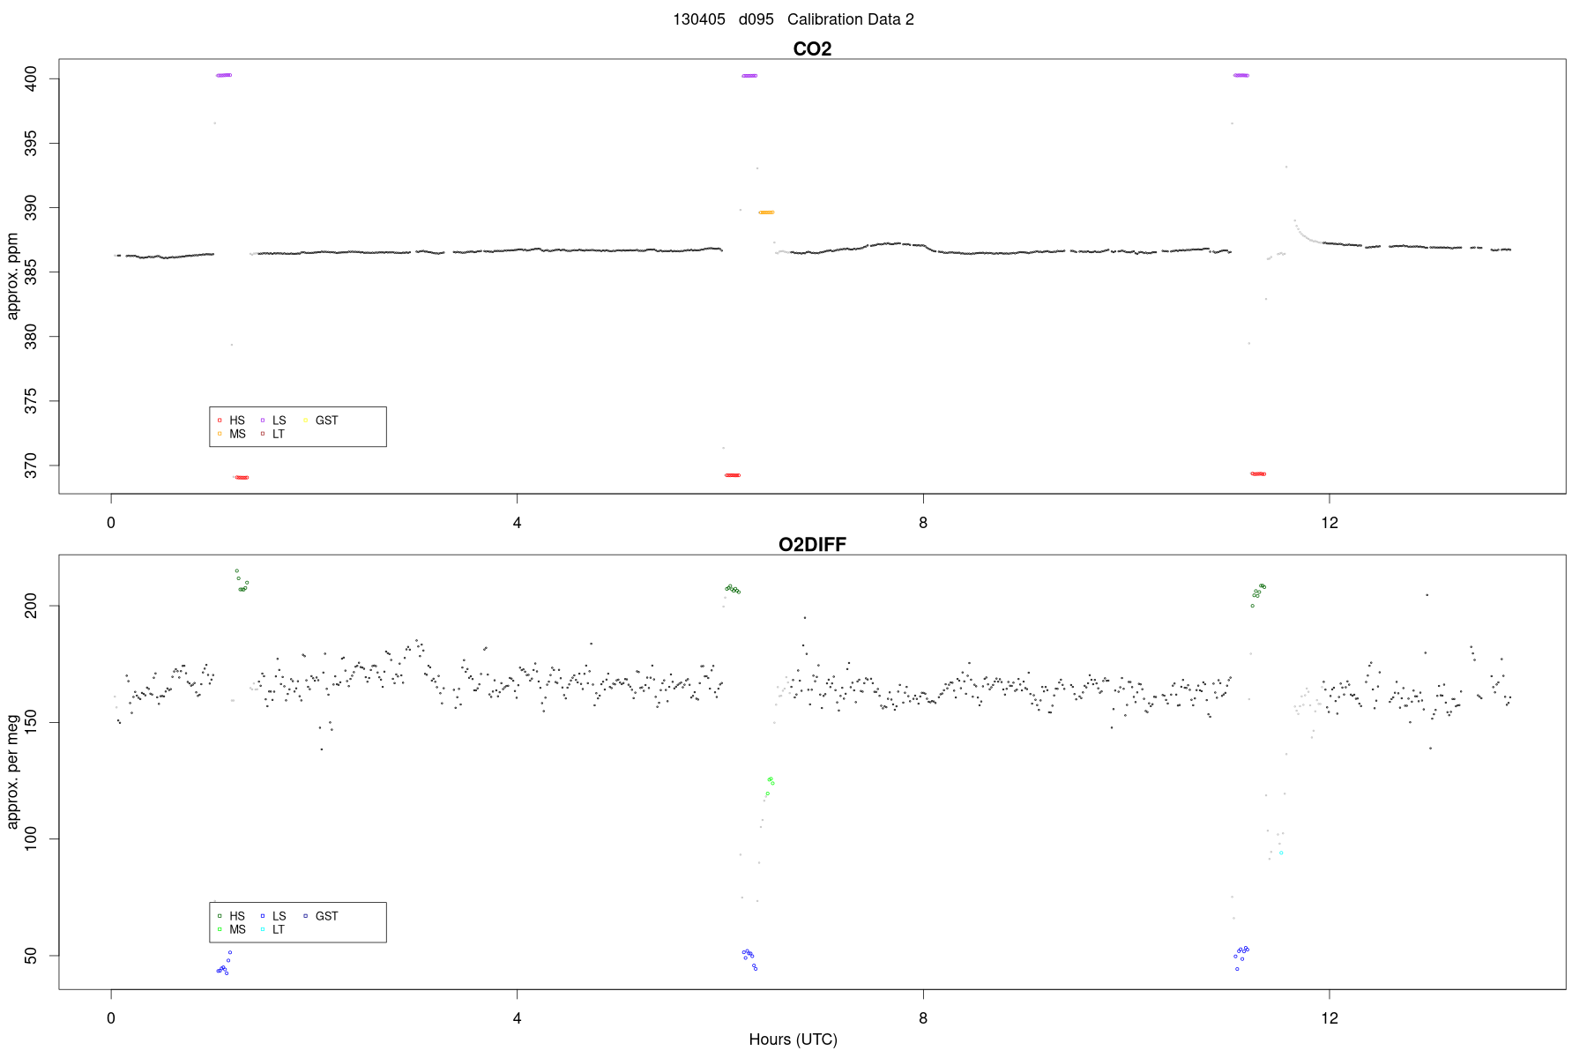Image resolution: width=1587 pixels, height=1058 pixels.
Task: Click the orange MS data cluster in the CO2 chart
Action: click(x=766, y=212)
